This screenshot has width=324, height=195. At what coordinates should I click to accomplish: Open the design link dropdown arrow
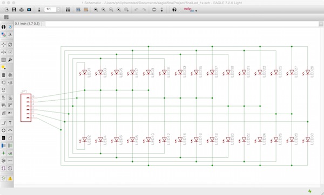tap(196, 11)
